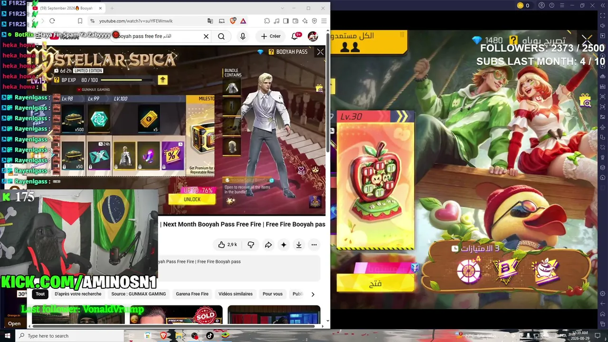Open BlueStacks account profile icon
Screen dimensions: 608x342
pyautogui.click(x=541, y=6)
